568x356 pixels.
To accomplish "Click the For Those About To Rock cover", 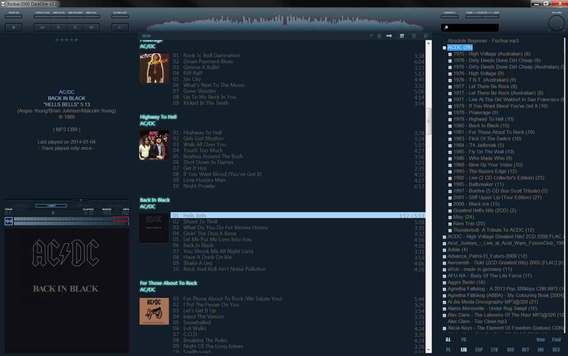I will point(154,311).
